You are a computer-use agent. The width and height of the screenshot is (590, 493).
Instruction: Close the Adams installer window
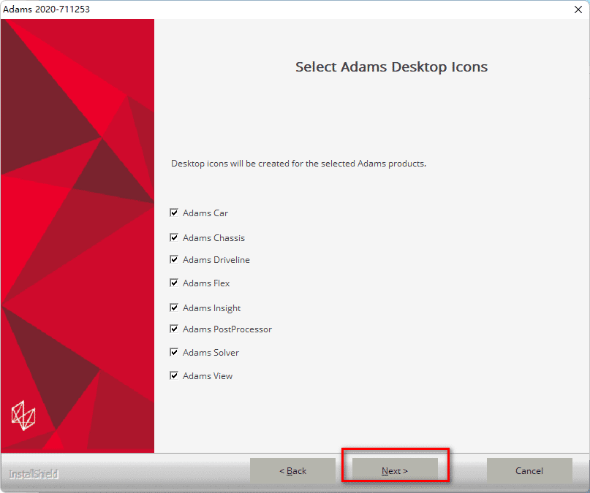[577, 9]
